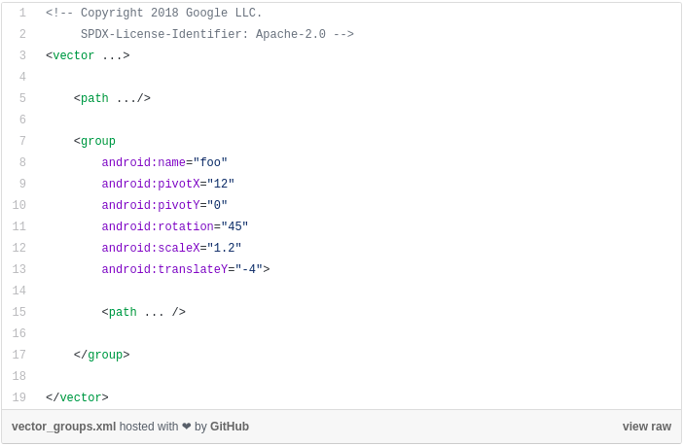
Task: Click the closing group tag
Action: click(101, 356)
